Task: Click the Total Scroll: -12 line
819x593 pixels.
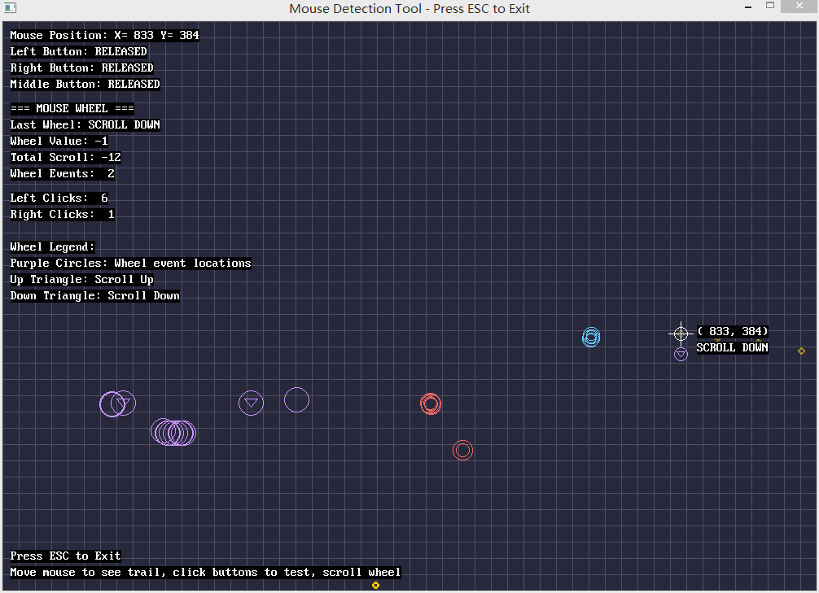Action: [x=65, y=158]
